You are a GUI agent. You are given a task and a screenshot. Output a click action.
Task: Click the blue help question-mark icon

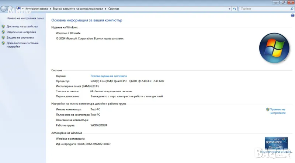click(292, 15)
